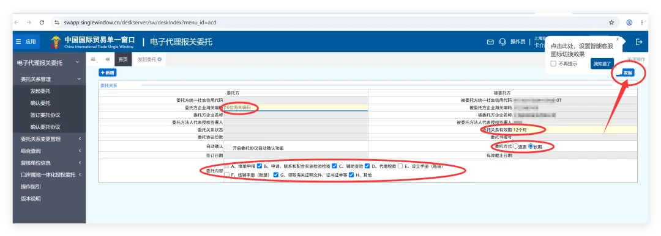
Task: Open the 委托关系有效期 12个月 dropdown
Action: pyautogui.click(x=575, y=130)
